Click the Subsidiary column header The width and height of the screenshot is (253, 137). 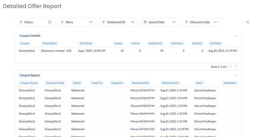(230, 83)
